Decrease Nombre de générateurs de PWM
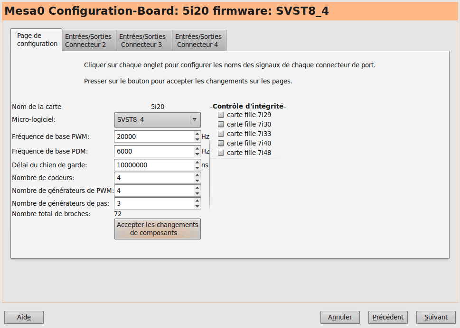The height and width of the screenshot is (328, 460). (197, 193)
